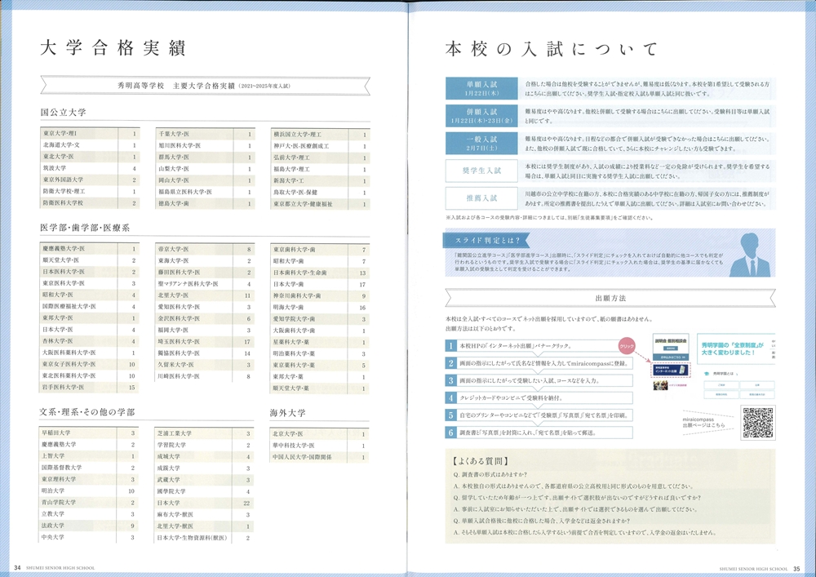Click the 岩手医科大学・医 row

click(90, 387)
